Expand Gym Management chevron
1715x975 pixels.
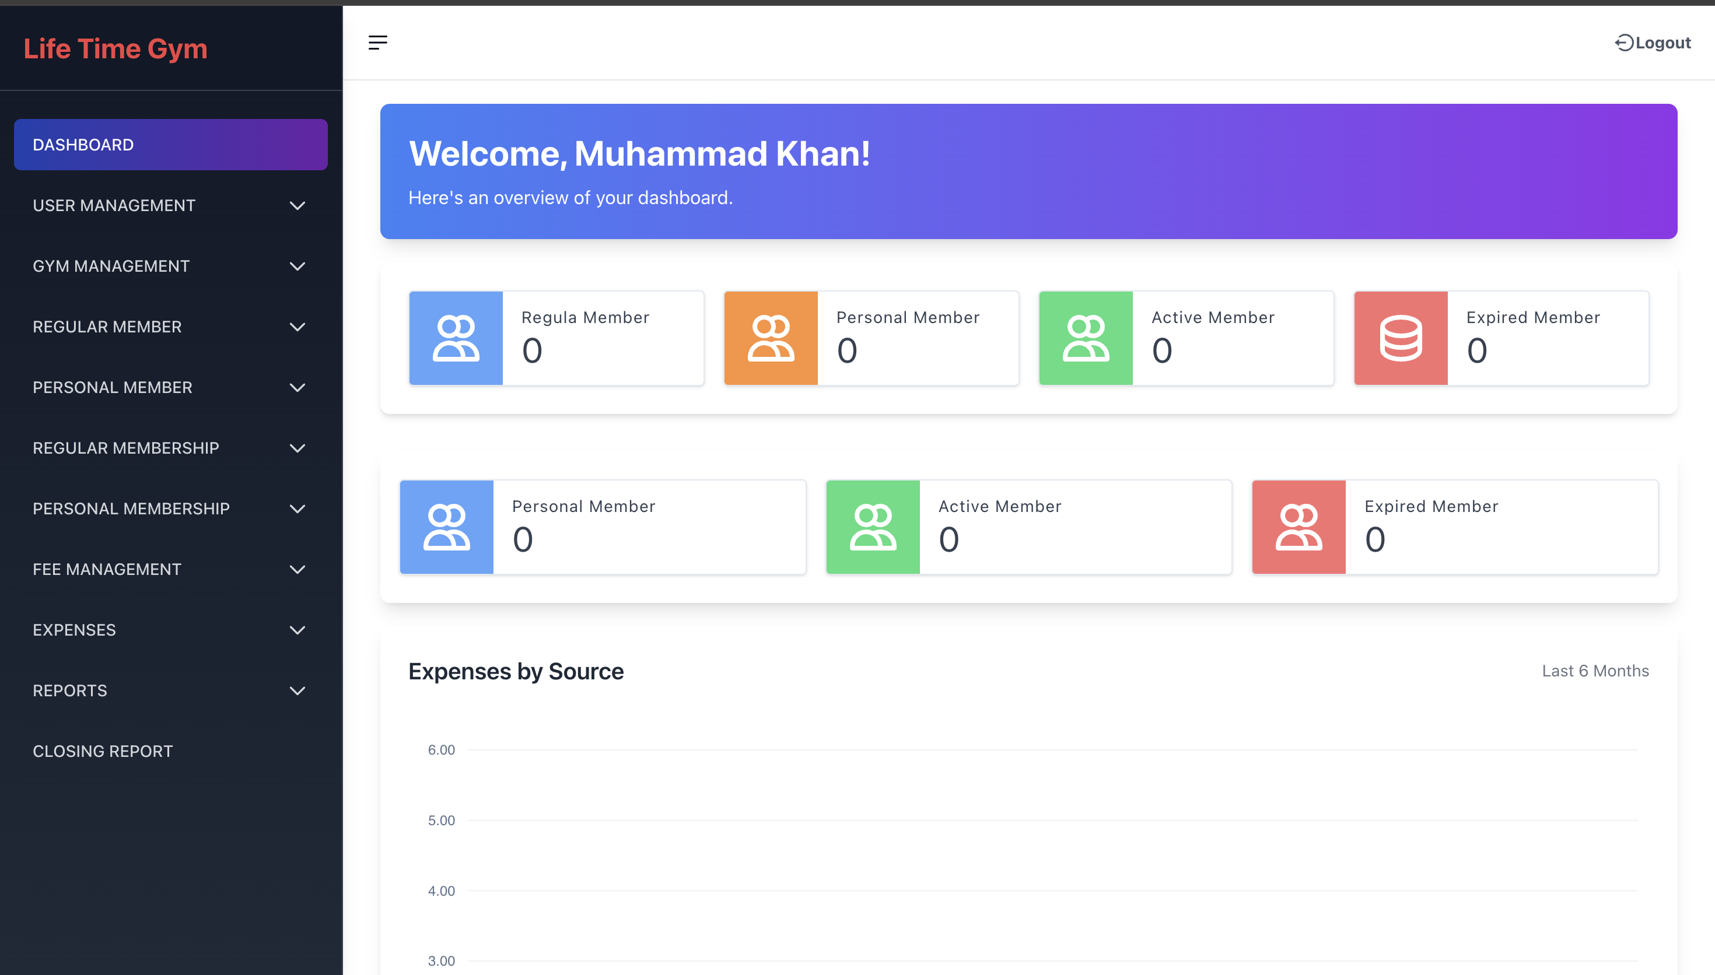point(297,266)
